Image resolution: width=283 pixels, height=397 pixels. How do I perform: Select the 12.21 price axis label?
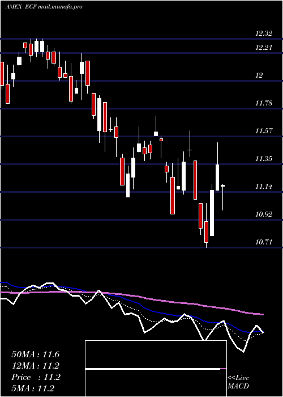264,47
